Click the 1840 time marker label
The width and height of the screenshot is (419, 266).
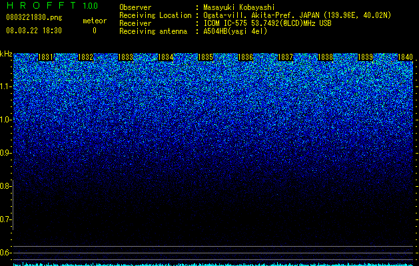click(x=406, y=57)
